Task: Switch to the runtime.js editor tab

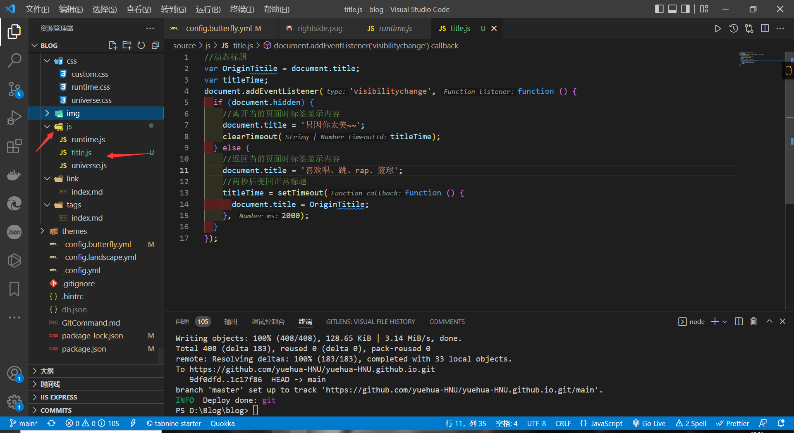Action: pos(395,29)
